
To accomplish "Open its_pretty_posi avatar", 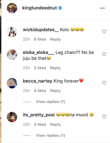I will pyautogui.click(x=12, y=117).
